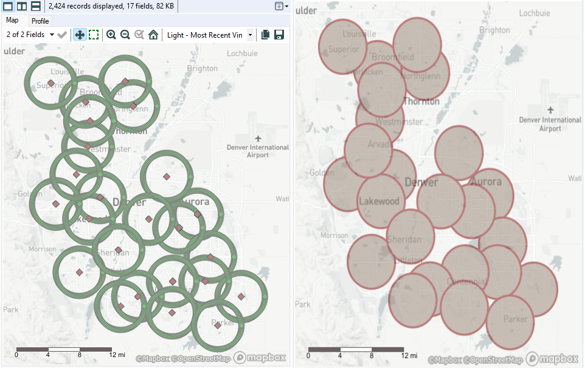This screenshot has width=585, height=368.
Task: Click the Lochbuie label on left map
Action: point(242,53)
